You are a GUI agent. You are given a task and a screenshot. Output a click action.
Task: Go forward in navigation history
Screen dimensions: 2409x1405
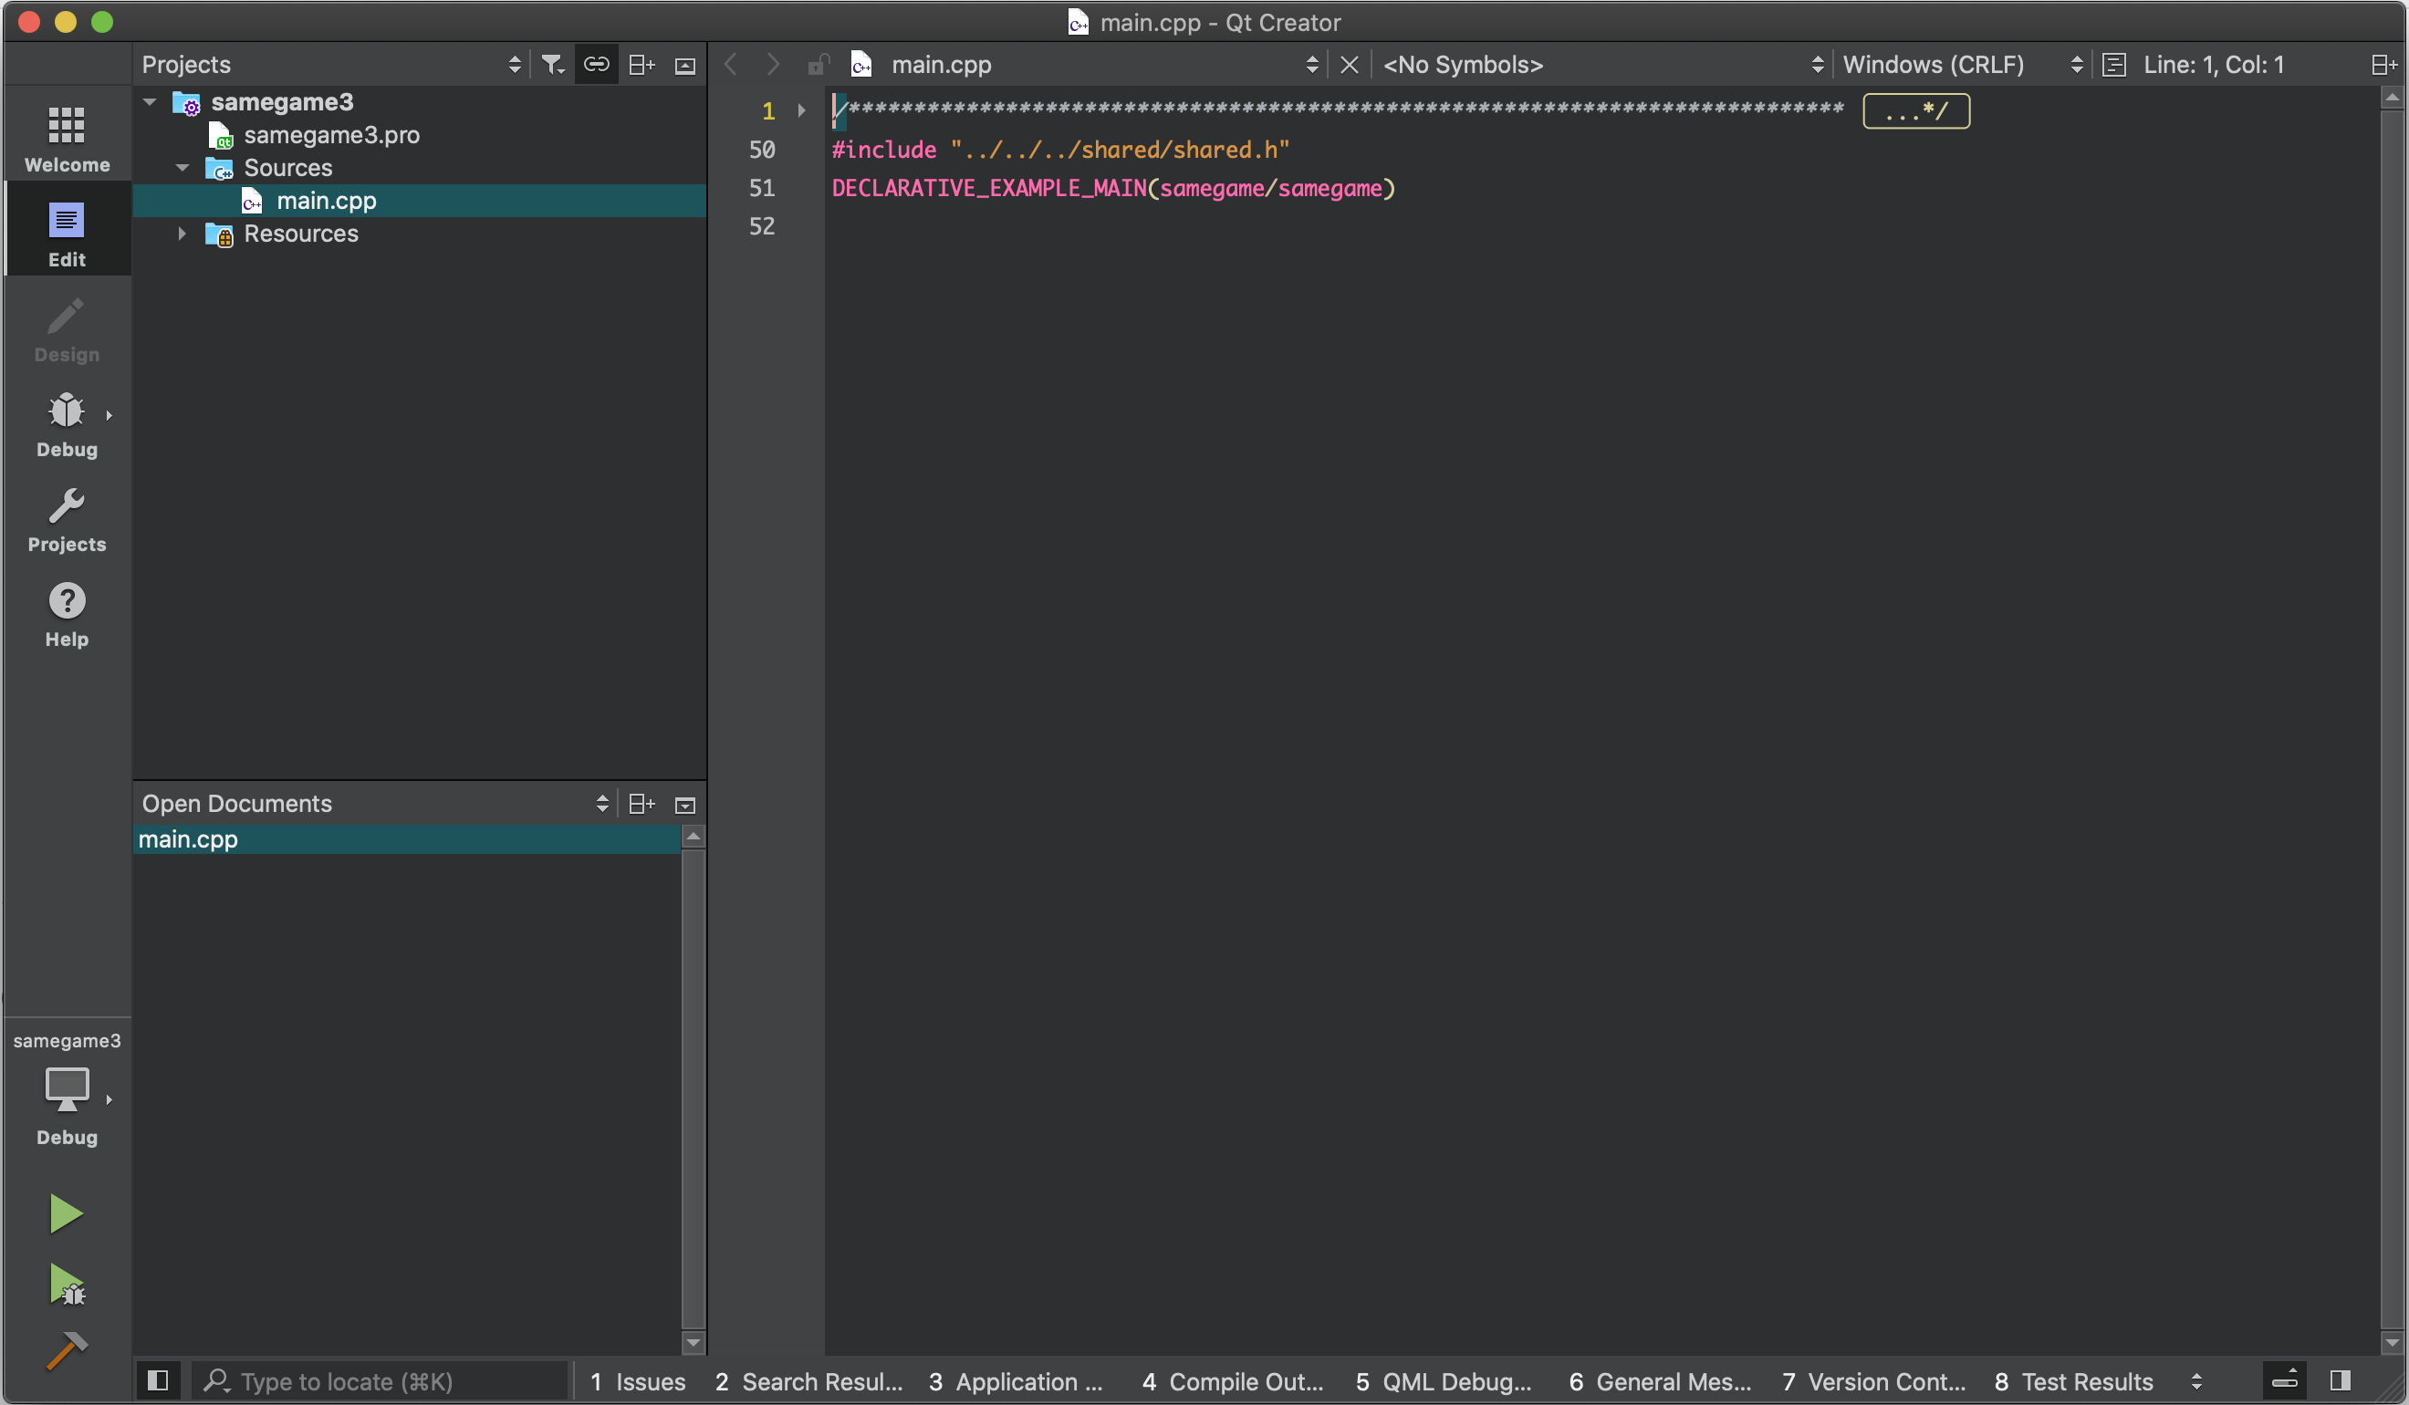coord(772,64)
